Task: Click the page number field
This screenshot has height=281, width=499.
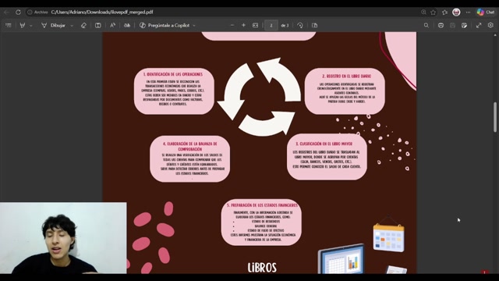Action: point(271,25)
